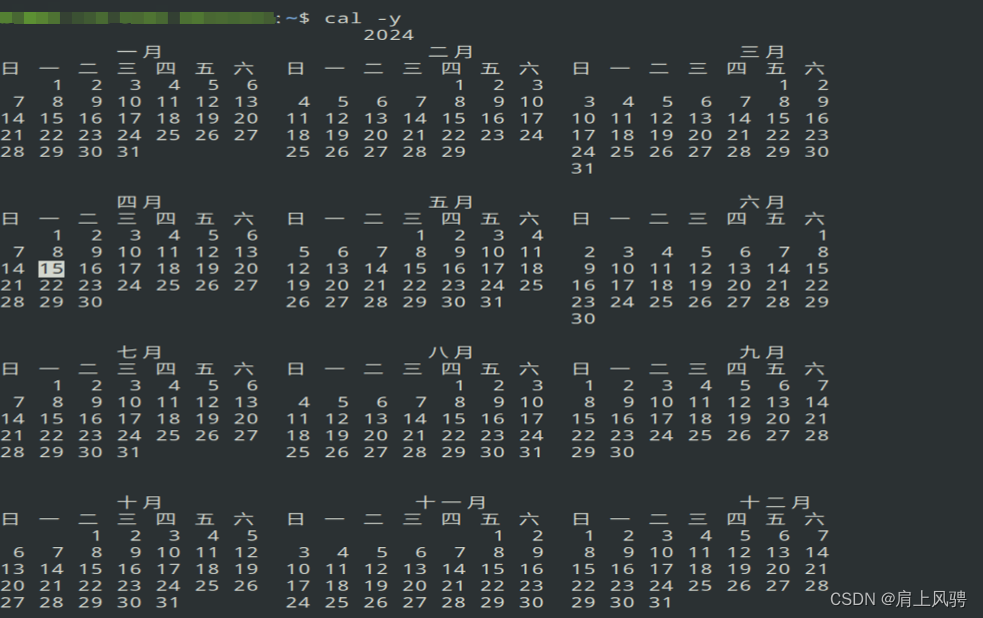Screen dimensions: 983x618
Task: Click the 九月 month title
Action: coord(761,352)
